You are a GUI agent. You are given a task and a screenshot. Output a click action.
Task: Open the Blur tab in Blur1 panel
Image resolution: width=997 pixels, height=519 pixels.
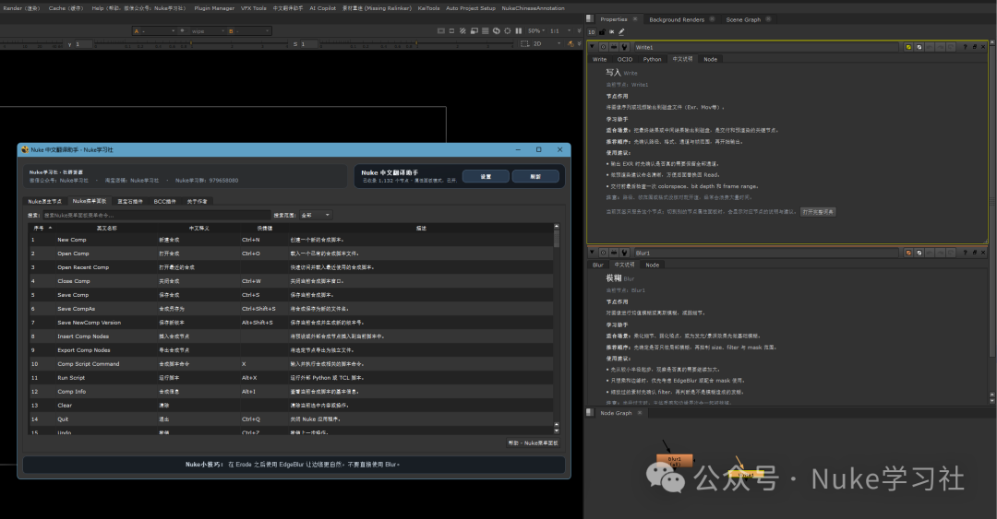pyautogui.click(x=597, y=265)
